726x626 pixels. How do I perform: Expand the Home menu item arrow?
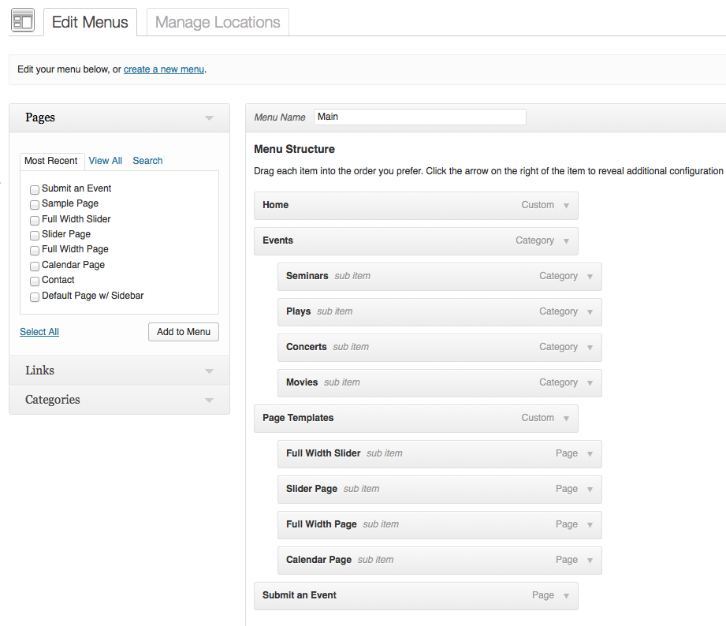[566, 206]
